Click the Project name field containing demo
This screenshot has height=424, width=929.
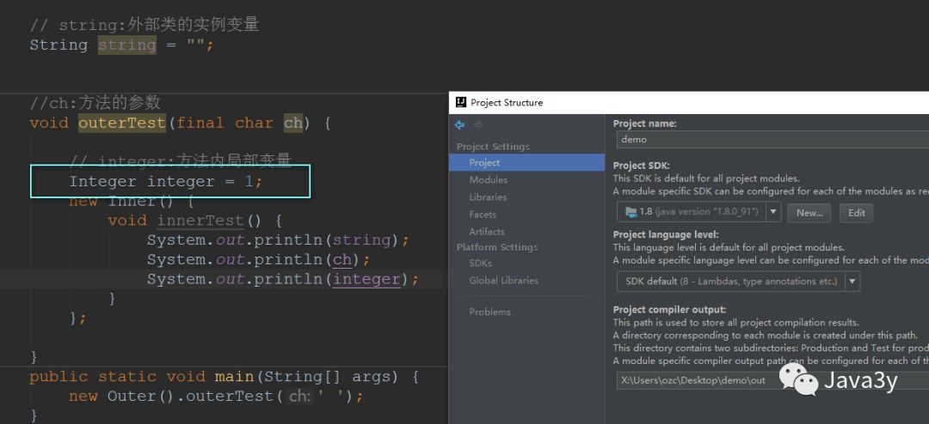click(772, 140)
